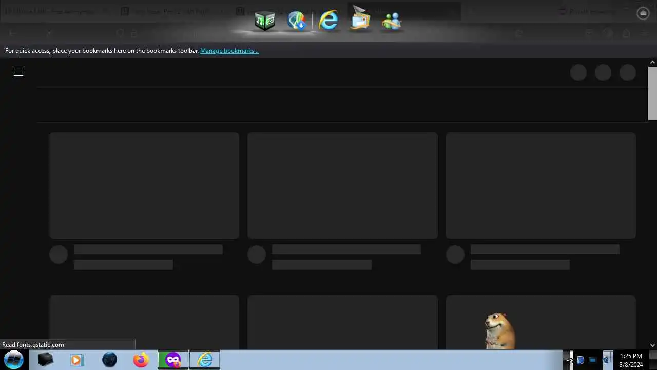Screen dimensions: 657x370
Task: Switch to the Firefox private window on the taskbar
Action: coord(173,360)
